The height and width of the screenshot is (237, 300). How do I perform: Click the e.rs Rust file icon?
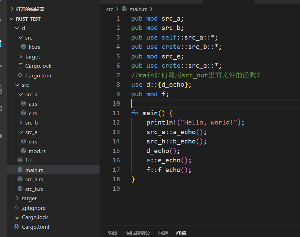pos(24,141)
